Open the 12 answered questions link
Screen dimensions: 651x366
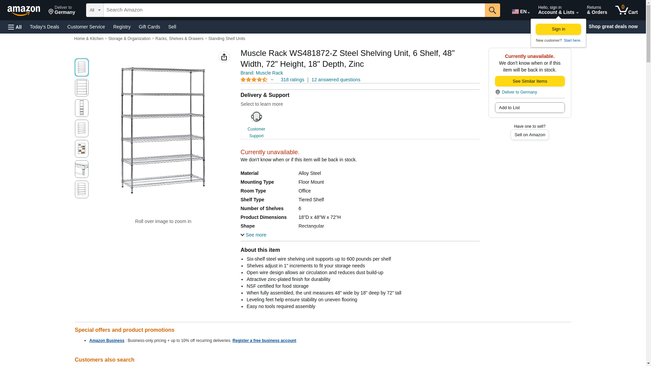point(336,80)
